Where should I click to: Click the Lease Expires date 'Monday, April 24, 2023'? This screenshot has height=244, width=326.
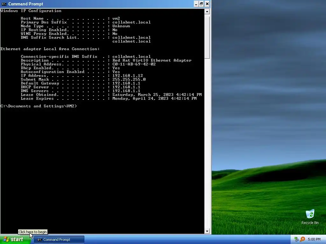pyautogui.click(x=140, y=98)
